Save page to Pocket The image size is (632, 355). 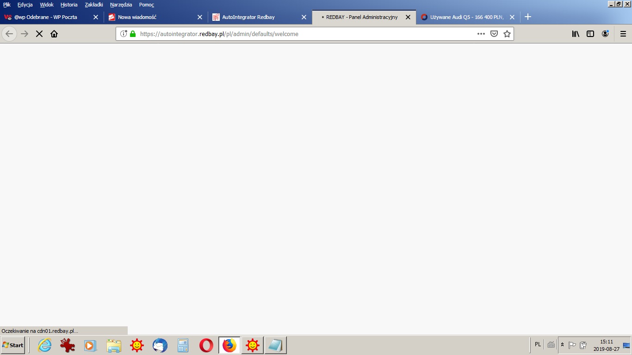(494, 34)
